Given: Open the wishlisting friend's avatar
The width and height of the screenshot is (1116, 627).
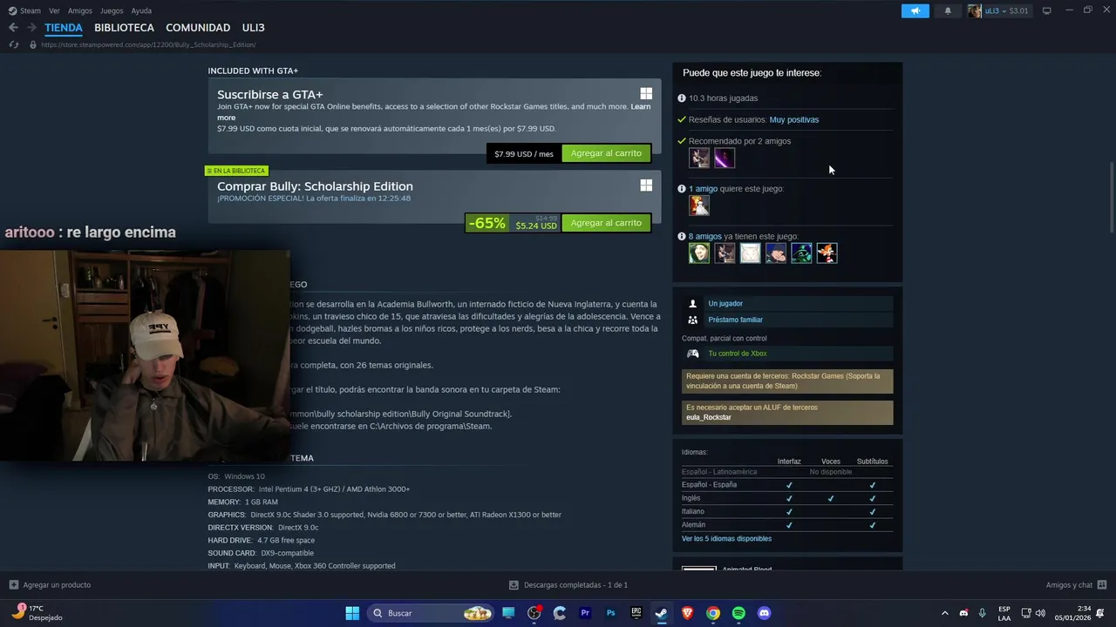Looking at the screenshot, I should coord(699,205).
